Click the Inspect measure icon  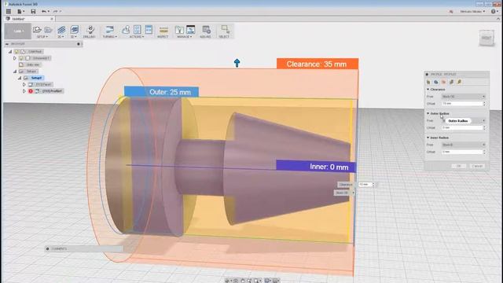tap(163, 30)
